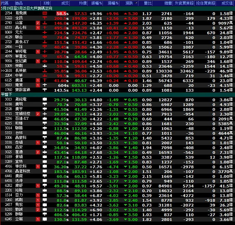Select the stock name 晶呈科技

pos(23,171)
